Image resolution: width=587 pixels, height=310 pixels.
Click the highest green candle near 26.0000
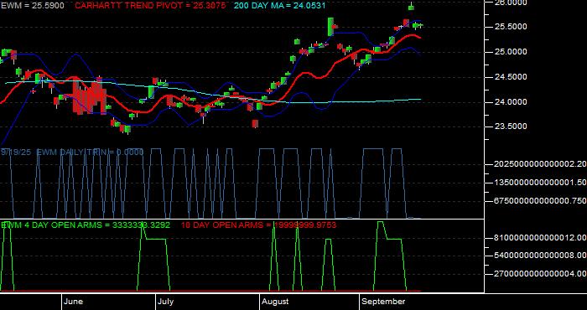pos(411,7)
